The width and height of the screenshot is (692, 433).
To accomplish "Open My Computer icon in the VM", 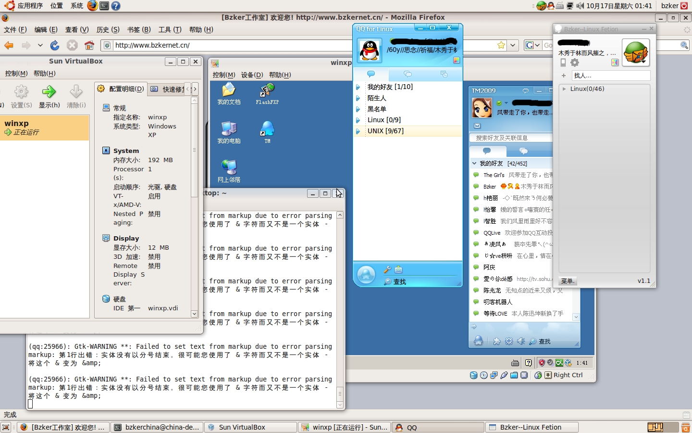I will point(229,132).
